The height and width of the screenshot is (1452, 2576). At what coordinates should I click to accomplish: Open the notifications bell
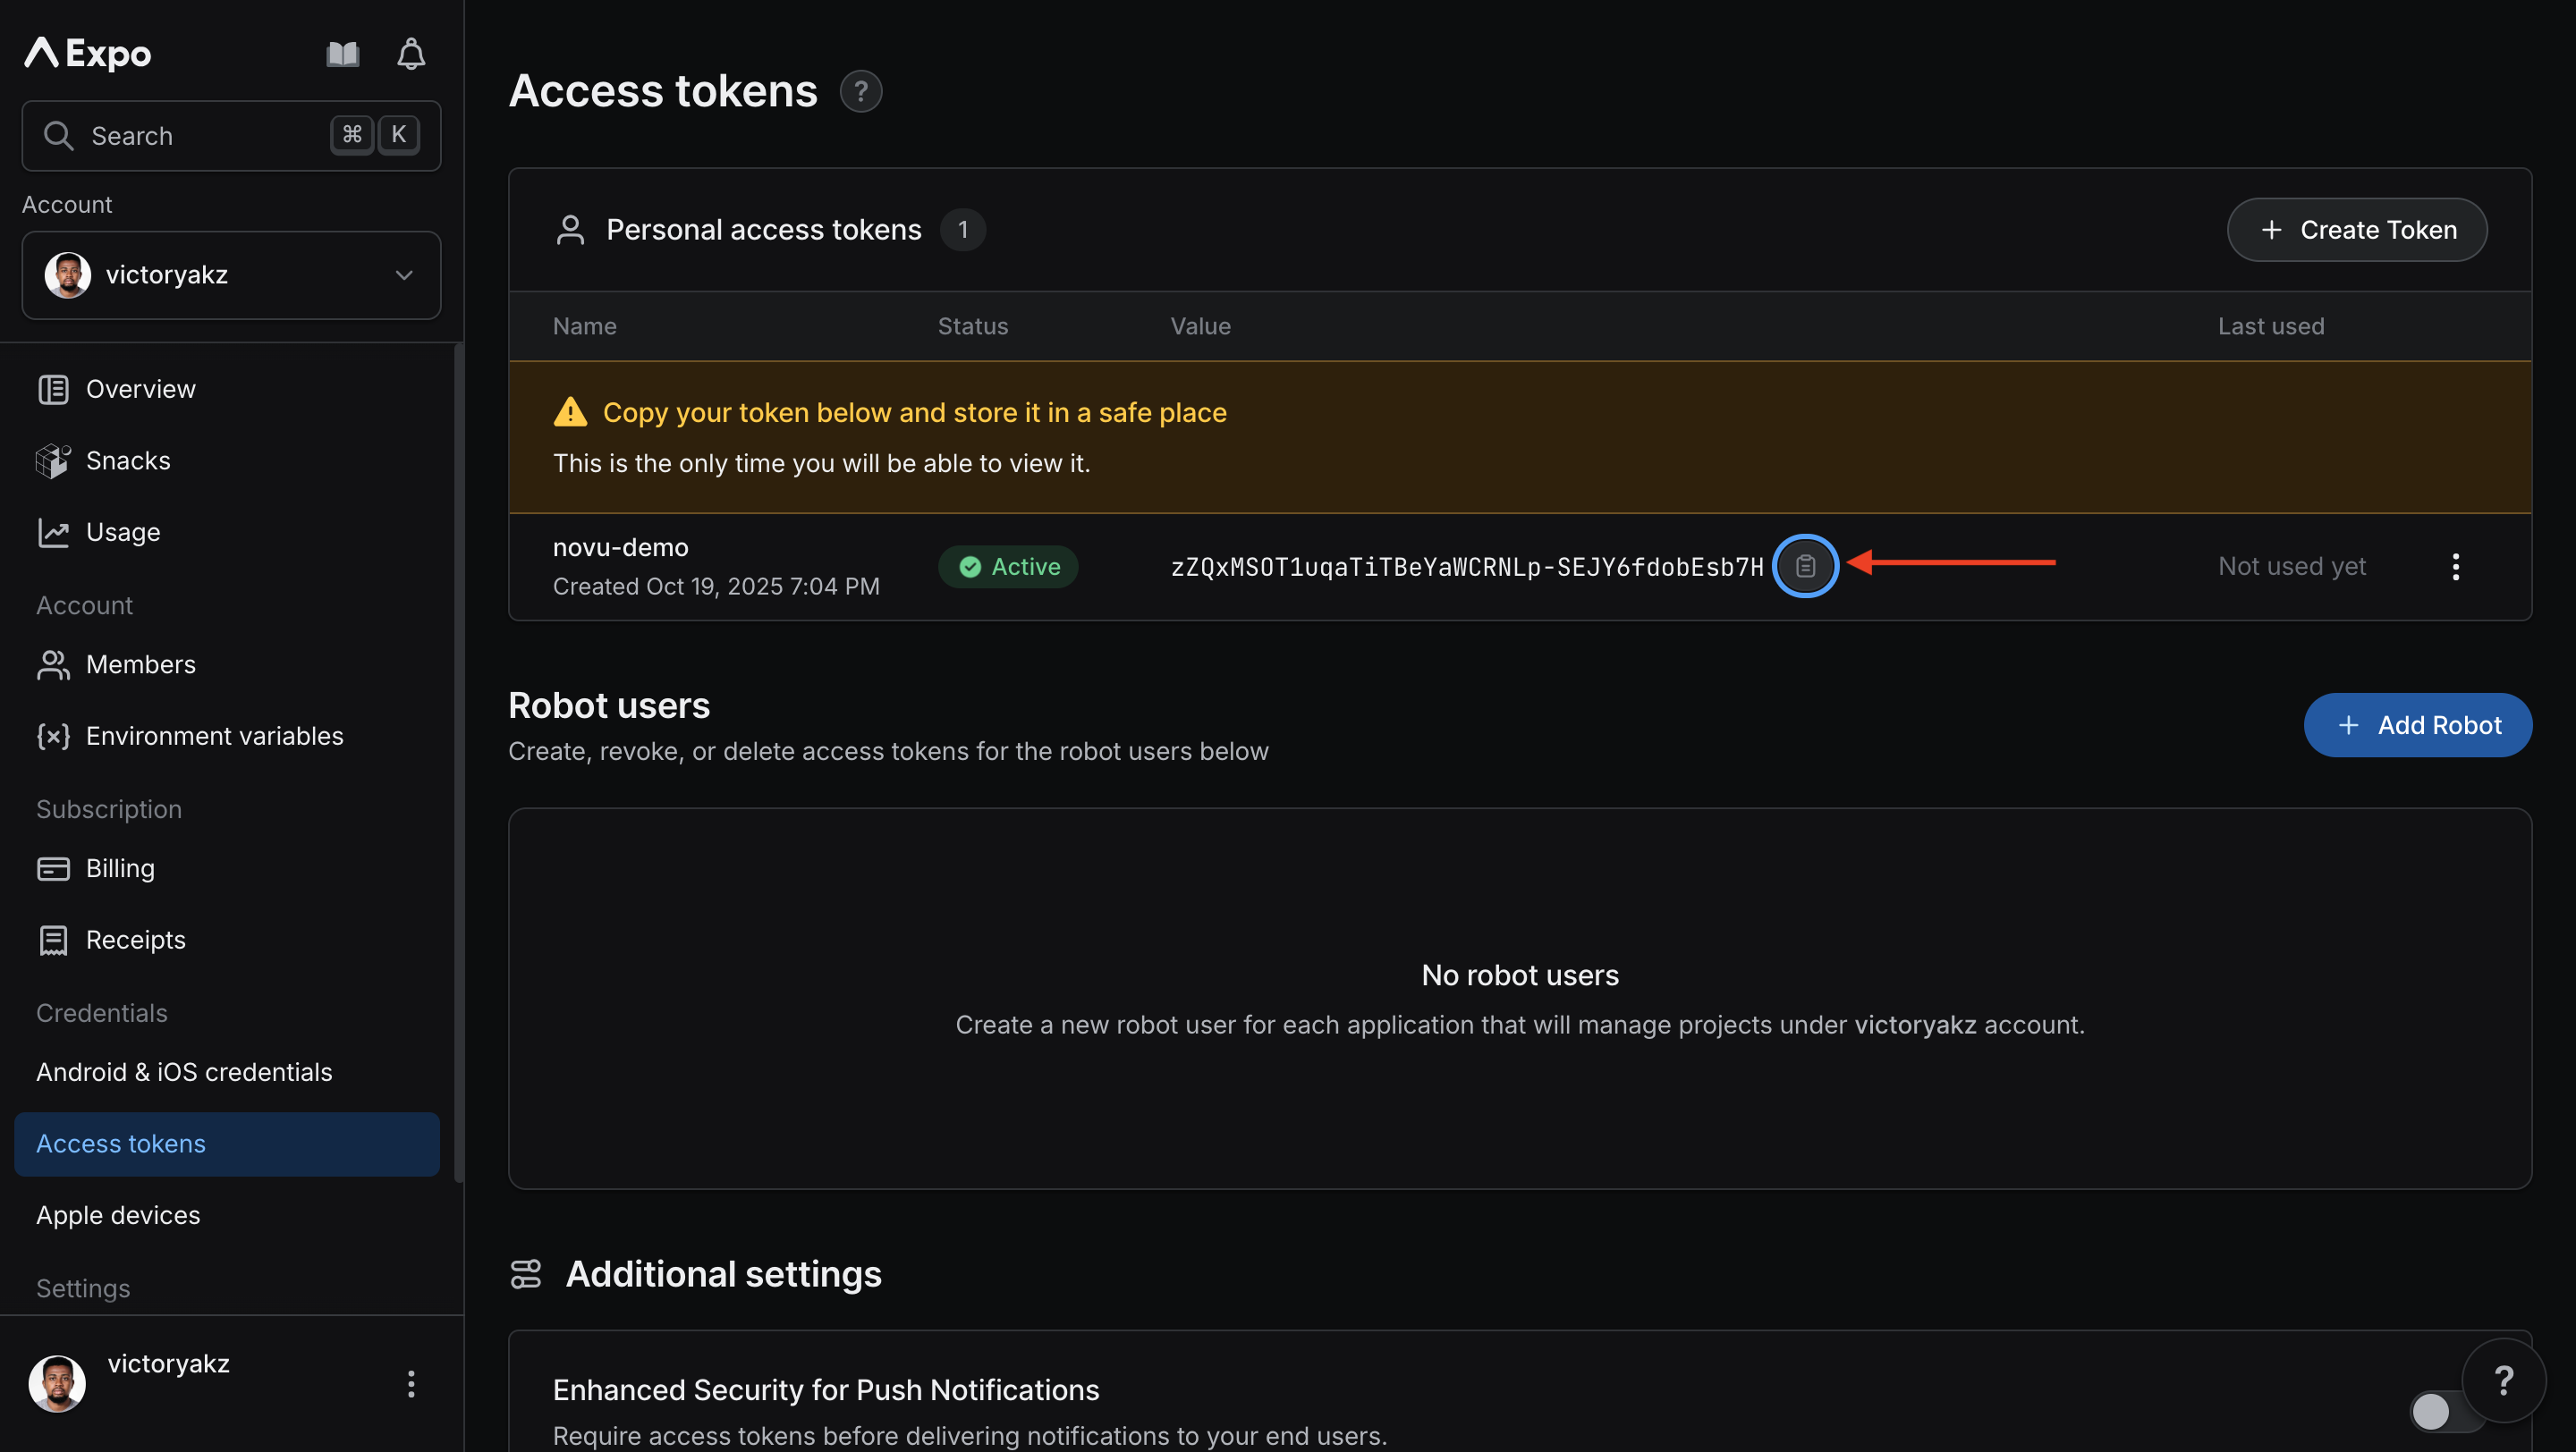point(410,54)
